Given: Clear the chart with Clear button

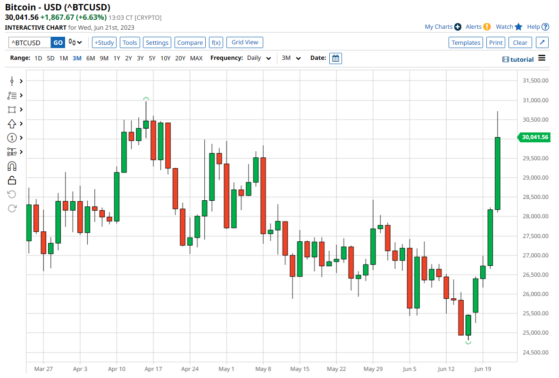Looking at the screenshot, I should [520, 42].
